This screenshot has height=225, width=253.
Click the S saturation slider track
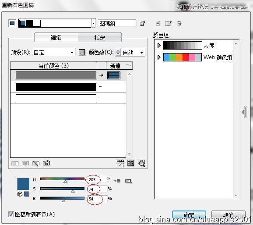(62, 189)
